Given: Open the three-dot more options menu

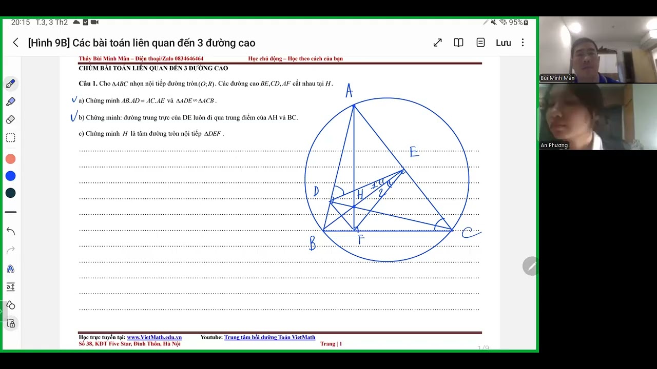Looking at the screenshot, I should coord(523,43).
